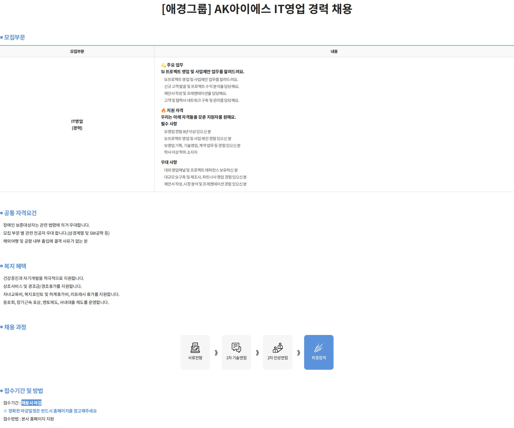Click the 채용 과정 section heading

[x=15, y=327]
